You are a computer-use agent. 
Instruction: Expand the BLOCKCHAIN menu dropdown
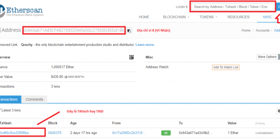176,17
